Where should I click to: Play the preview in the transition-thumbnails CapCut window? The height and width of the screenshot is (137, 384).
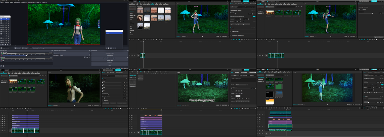pos(202,36)
